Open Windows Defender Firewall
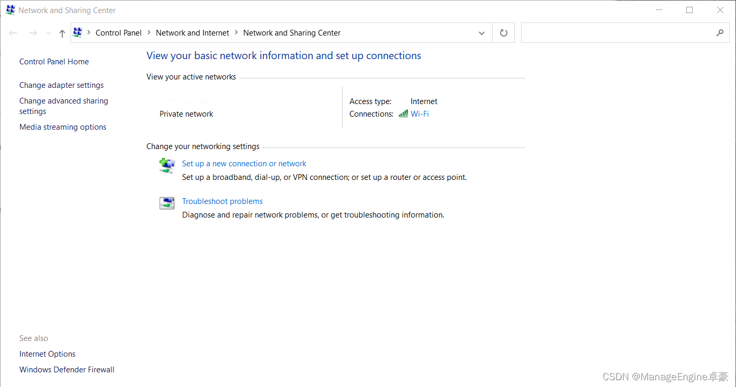This screenshot has width=736, height=387. click(x=67, y=370)
